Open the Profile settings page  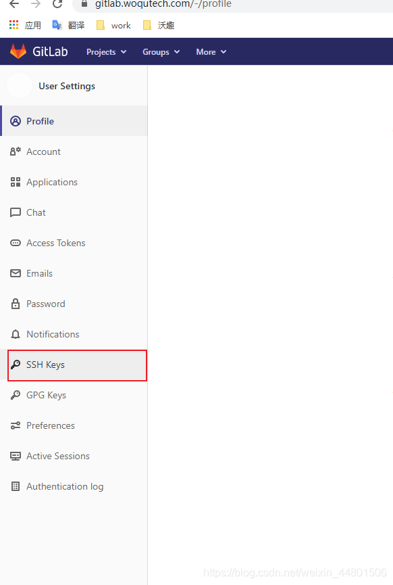(x=74, y=121)
